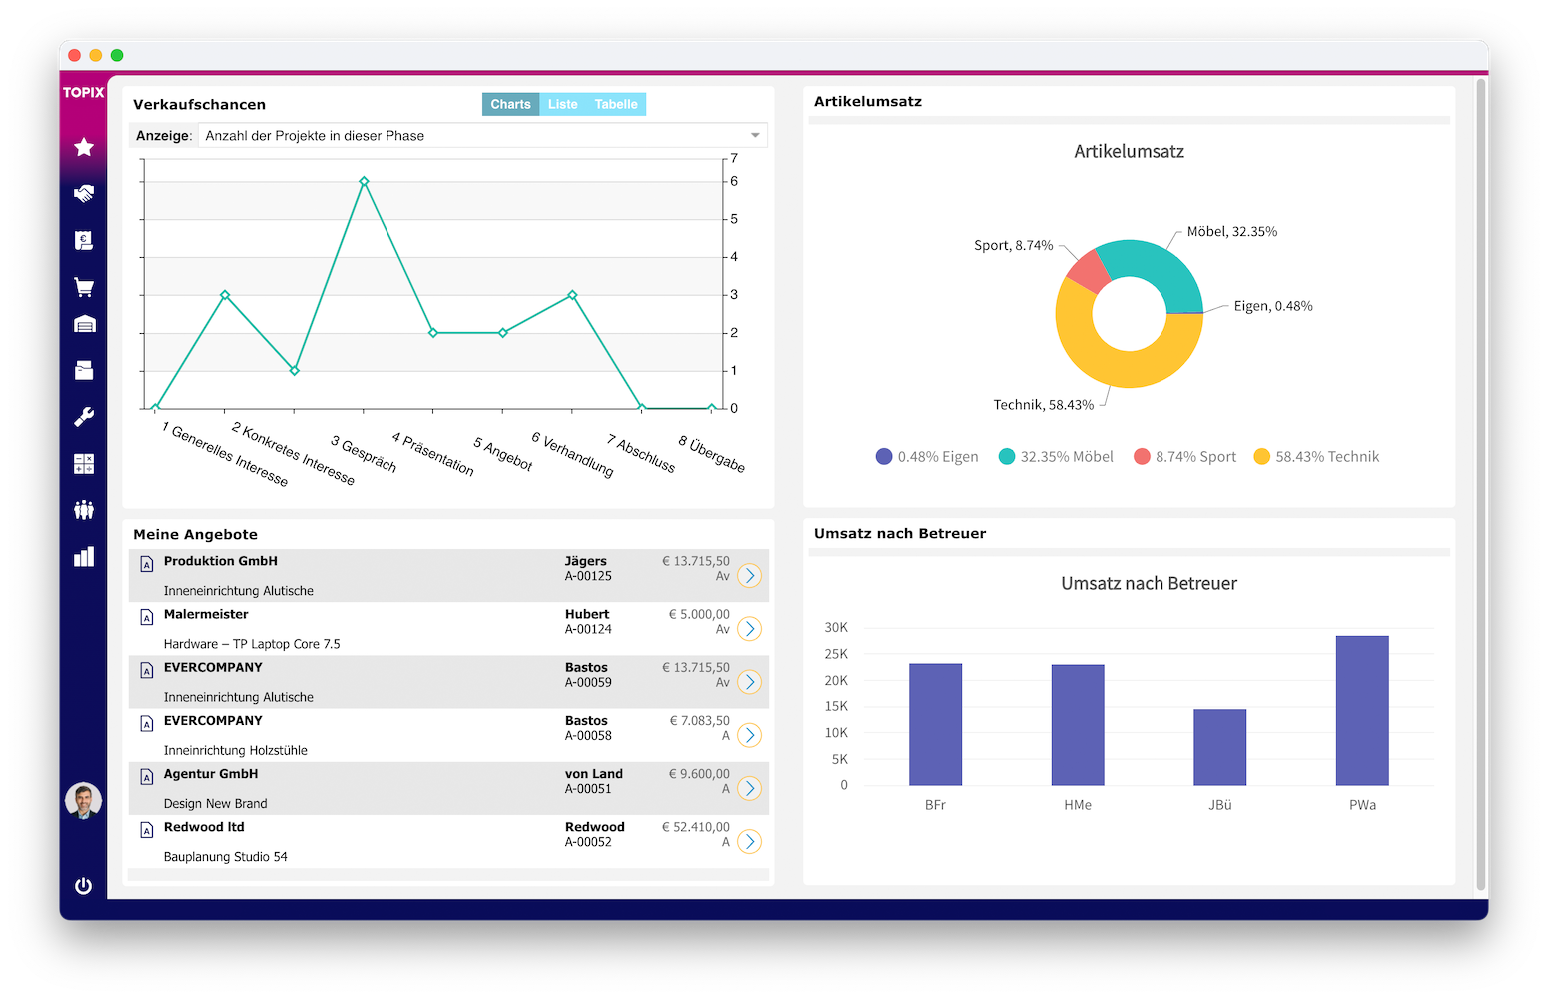1548x999 pixels.
Task: Click the Meine Angebote panel heading
Action: click(x=196, y=535)
